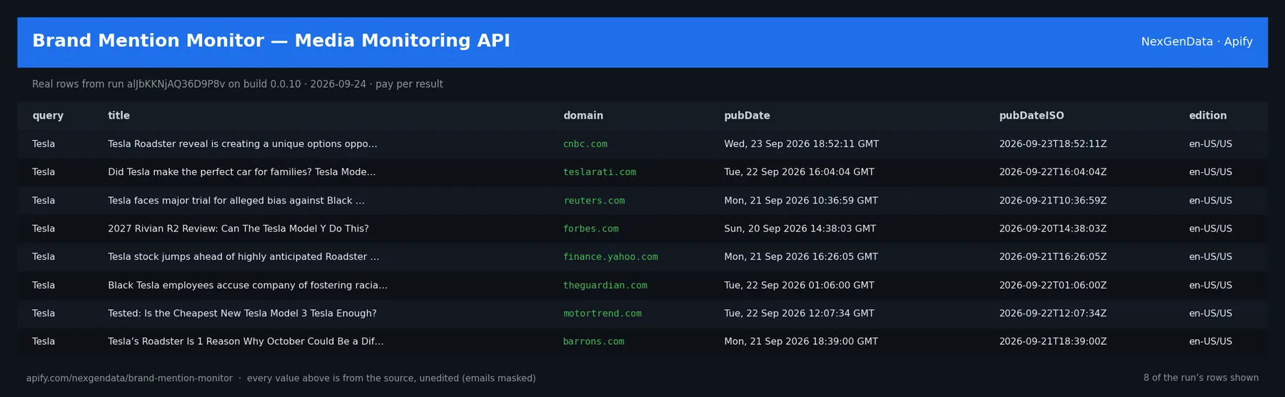
Task: Click the cnbc.com domain link
Action: 585,144
